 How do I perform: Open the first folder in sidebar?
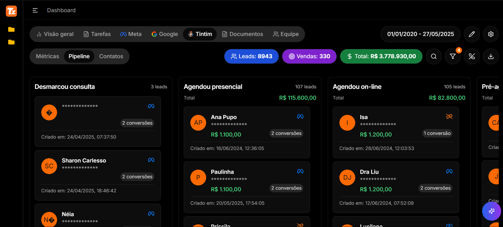click(11, 29)
